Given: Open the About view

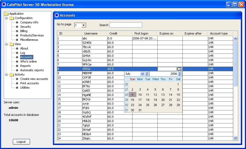Looking at the screenshot, I should (x=24, y=48).
